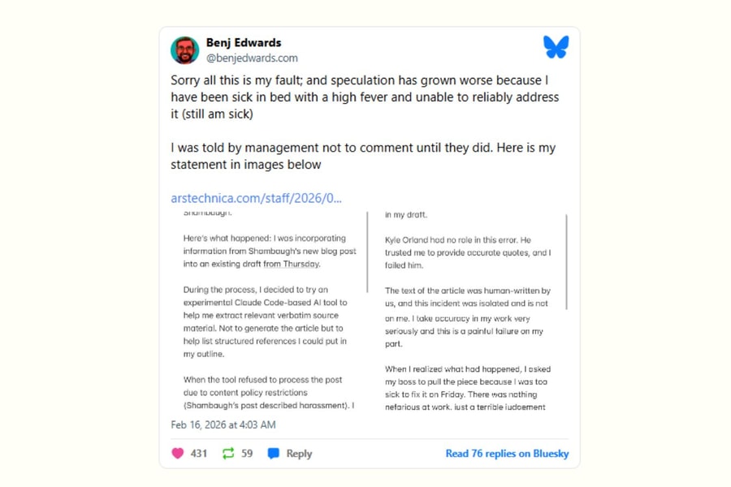
Task: Open the author name "Benj Edwards"
Action: coord(244,42)
